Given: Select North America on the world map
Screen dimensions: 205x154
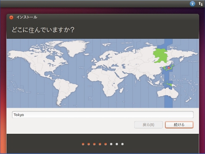Looking at the screenshot, I should tap(41, 61).
